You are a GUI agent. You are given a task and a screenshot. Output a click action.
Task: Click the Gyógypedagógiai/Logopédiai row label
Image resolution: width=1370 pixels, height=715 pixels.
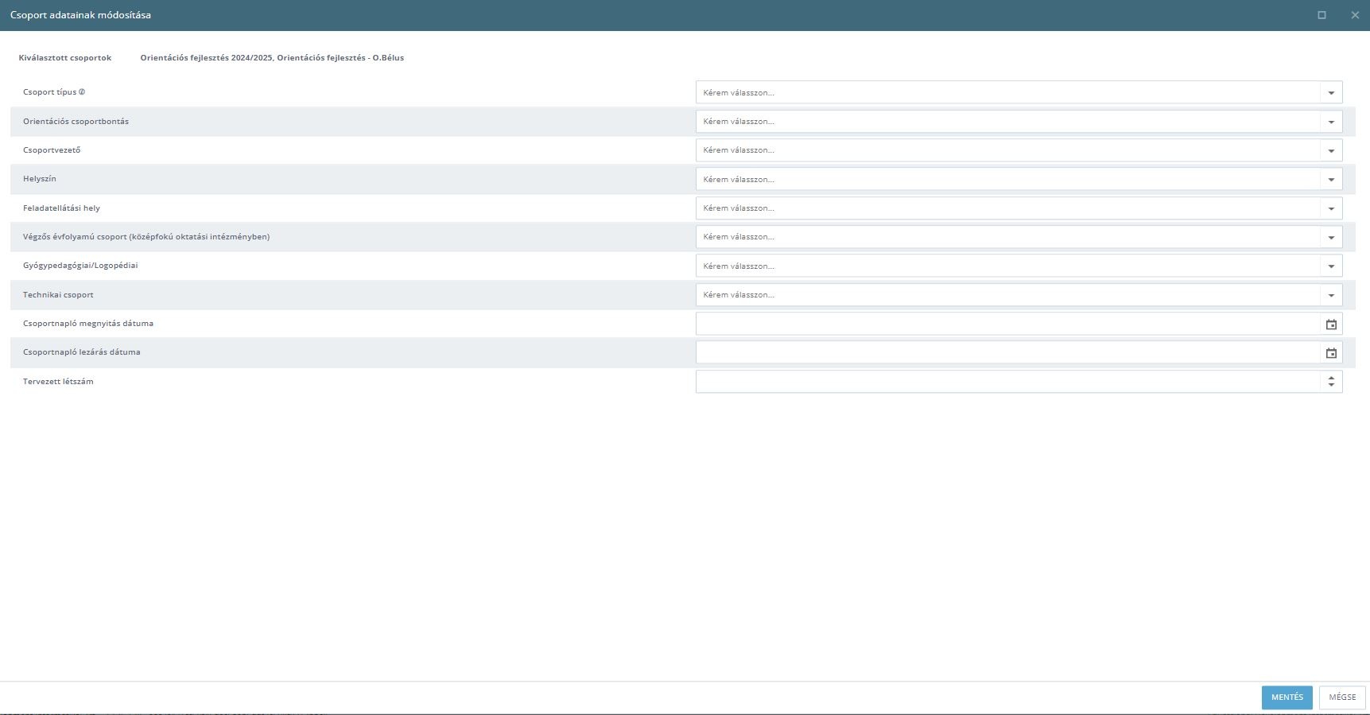tap(80, 266)
